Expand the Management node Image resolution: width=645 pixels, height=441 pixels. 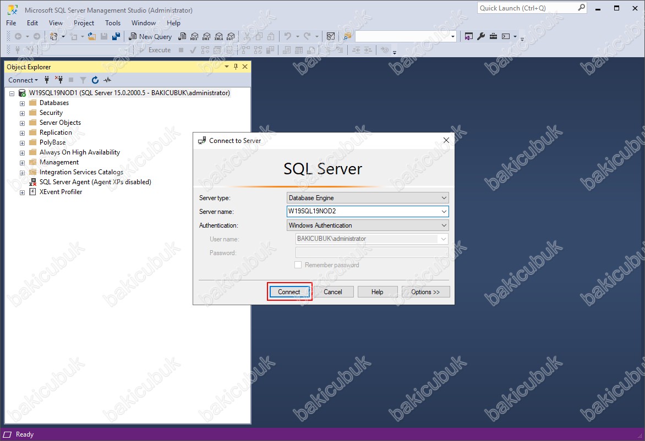point(22,163)
